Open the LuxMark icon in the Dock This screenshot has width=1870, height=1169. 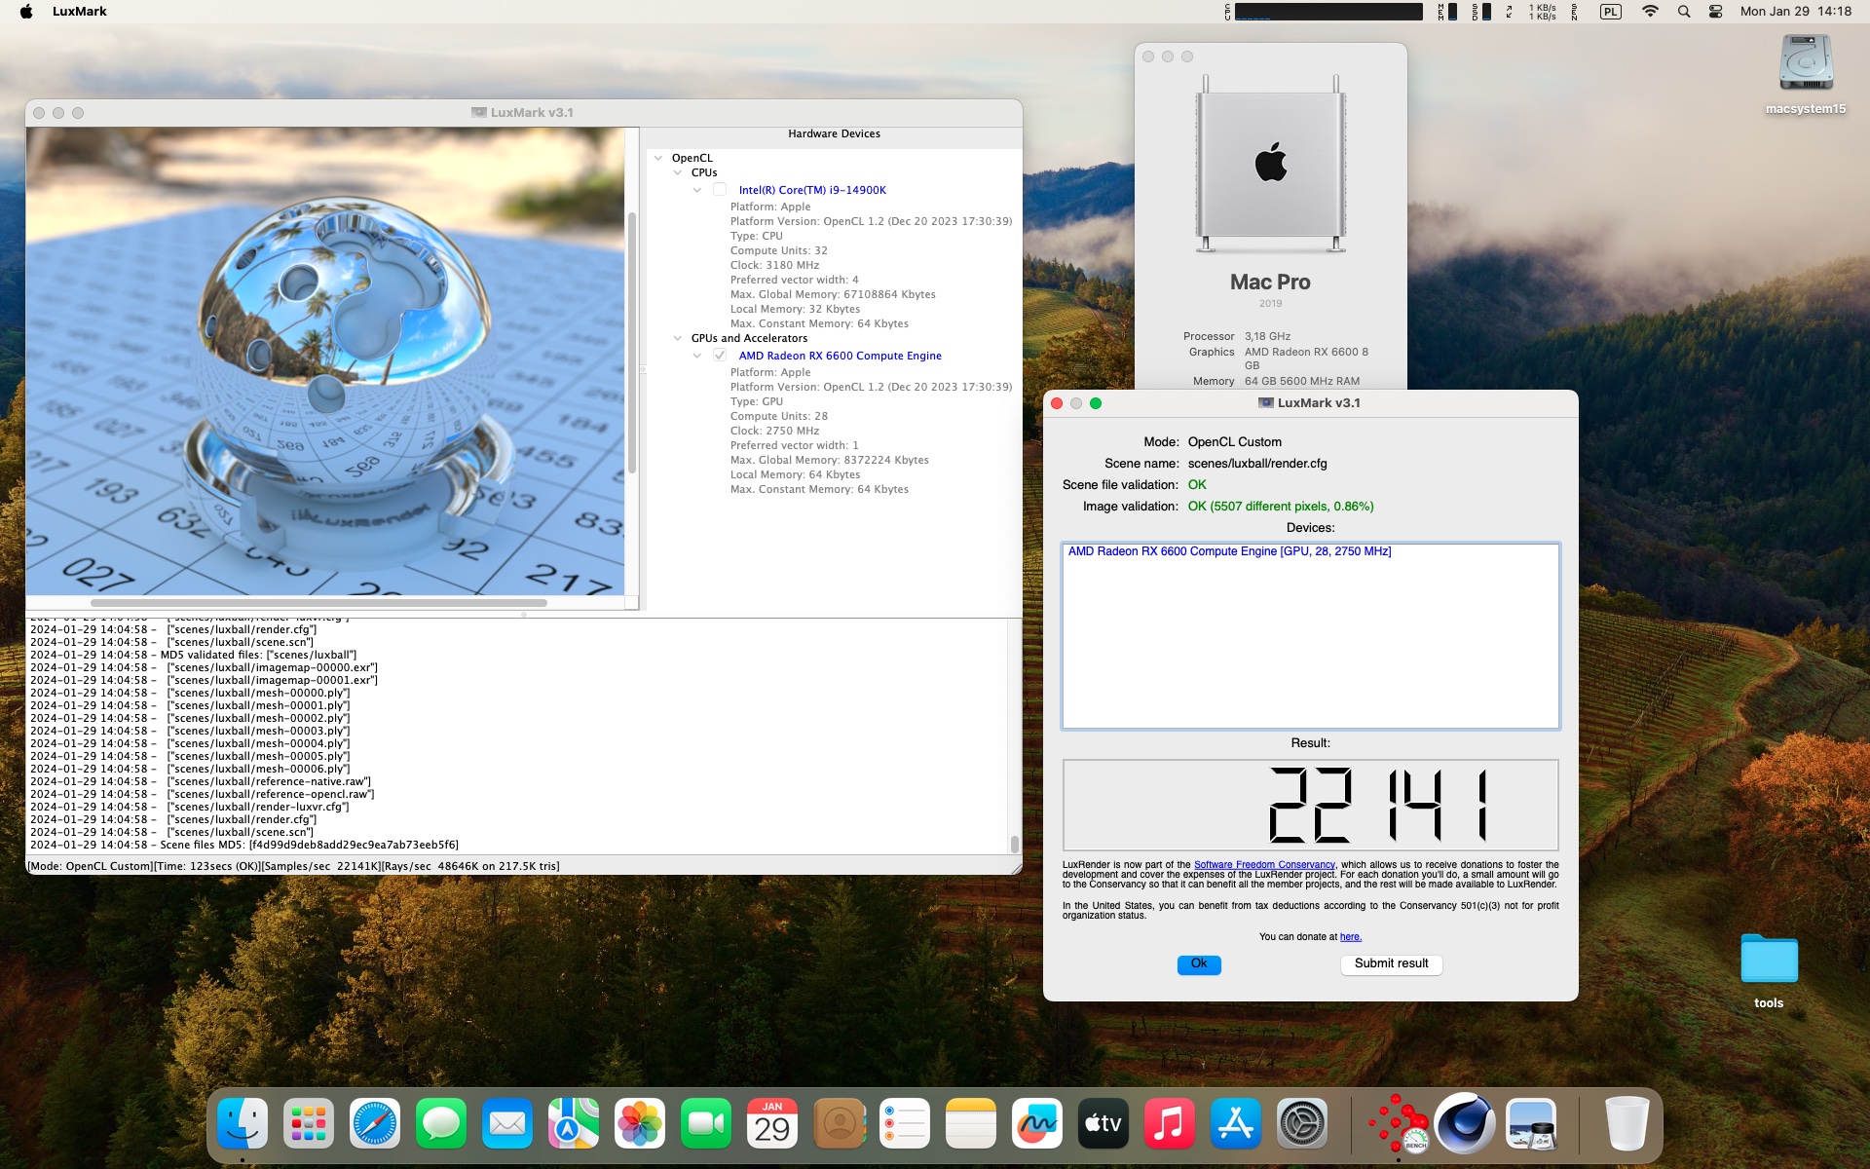tap(1399, 1123)
